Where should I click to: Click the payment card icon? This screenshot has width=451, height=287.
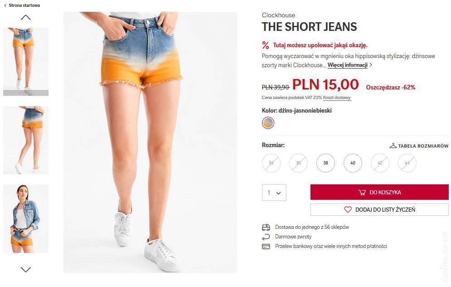tap(266, 247)
